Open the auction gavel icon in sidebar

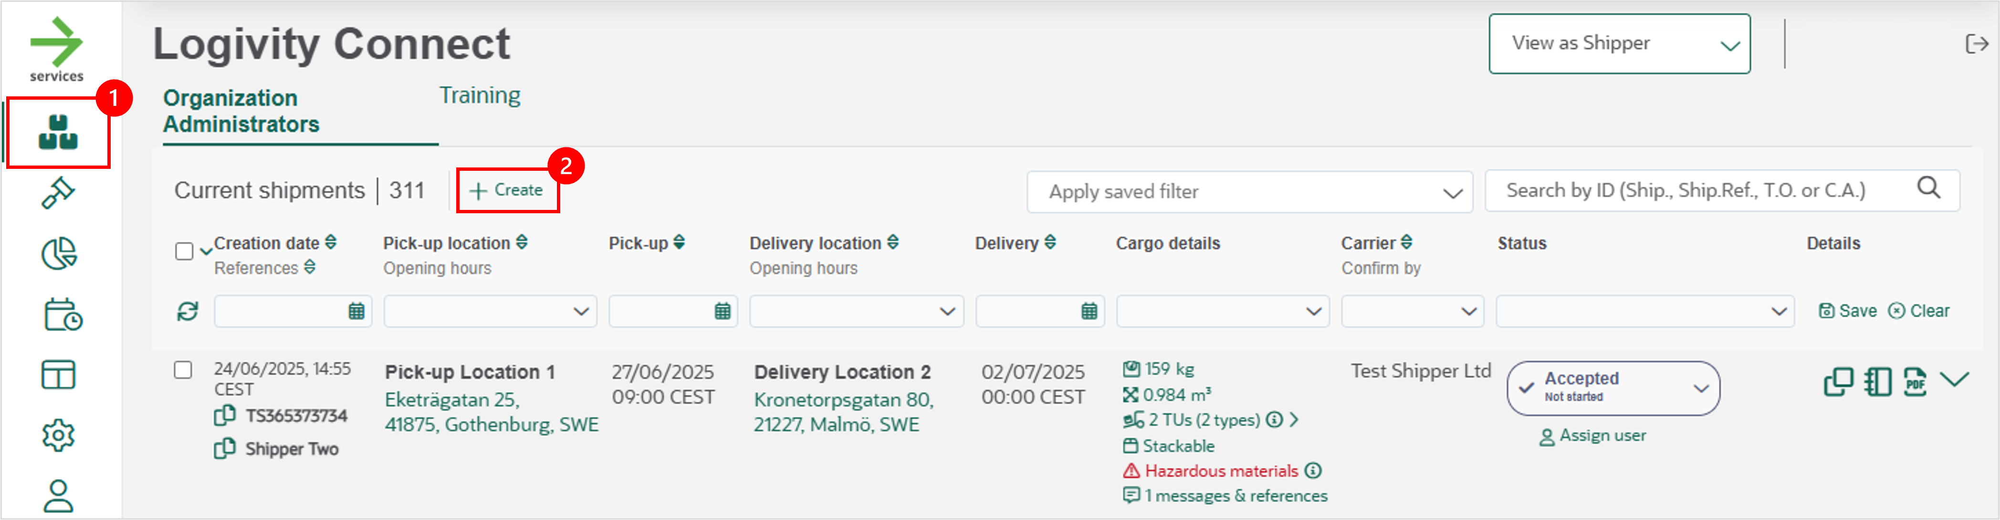(x=58, y=193)
